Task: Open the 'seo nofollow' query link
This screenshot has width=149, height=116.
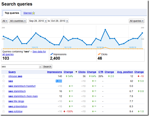Action: (15, 112)
